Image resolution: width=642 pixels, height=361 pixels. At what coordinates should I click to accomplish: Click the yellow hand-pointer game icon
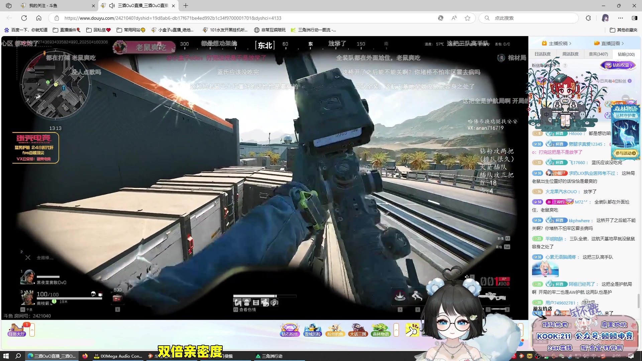click(412, 330)
